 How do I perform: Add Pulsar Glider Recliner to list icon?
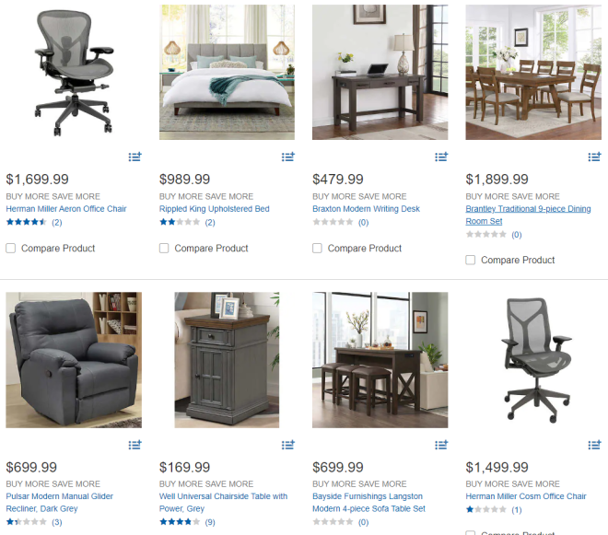tap(134, 445)
